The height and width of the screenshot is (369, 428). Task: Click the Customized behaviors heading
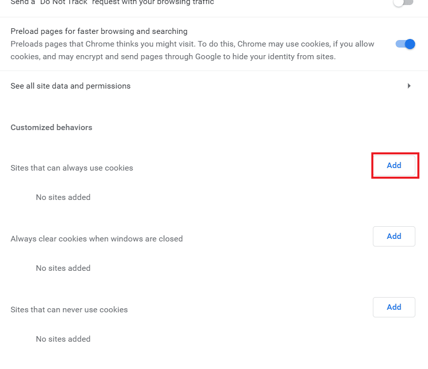(x=51, y=127)
